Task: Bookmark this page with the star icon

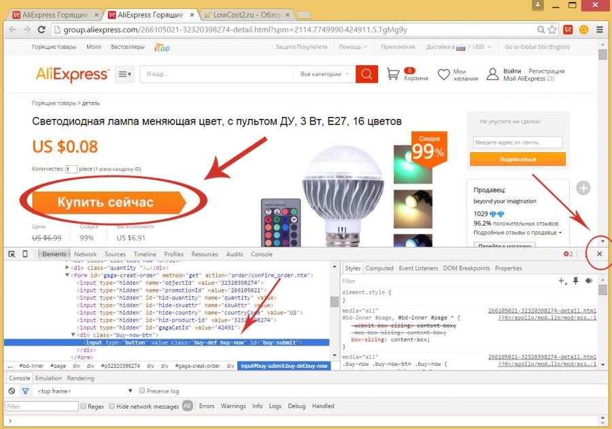Action: click(552, 30)
